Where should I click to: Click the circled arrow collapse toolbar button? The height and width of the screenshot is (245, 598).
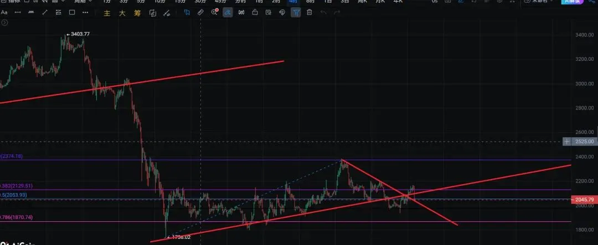click(4, 23)
